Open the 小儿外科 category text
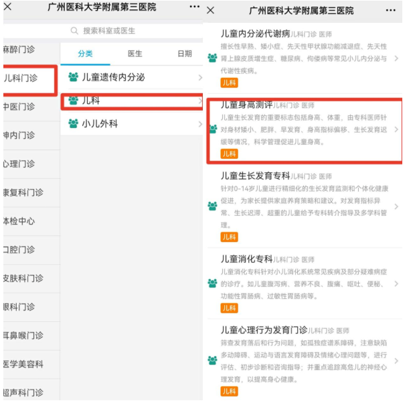Viewport: 411px width, 409px height. [100, 123]
